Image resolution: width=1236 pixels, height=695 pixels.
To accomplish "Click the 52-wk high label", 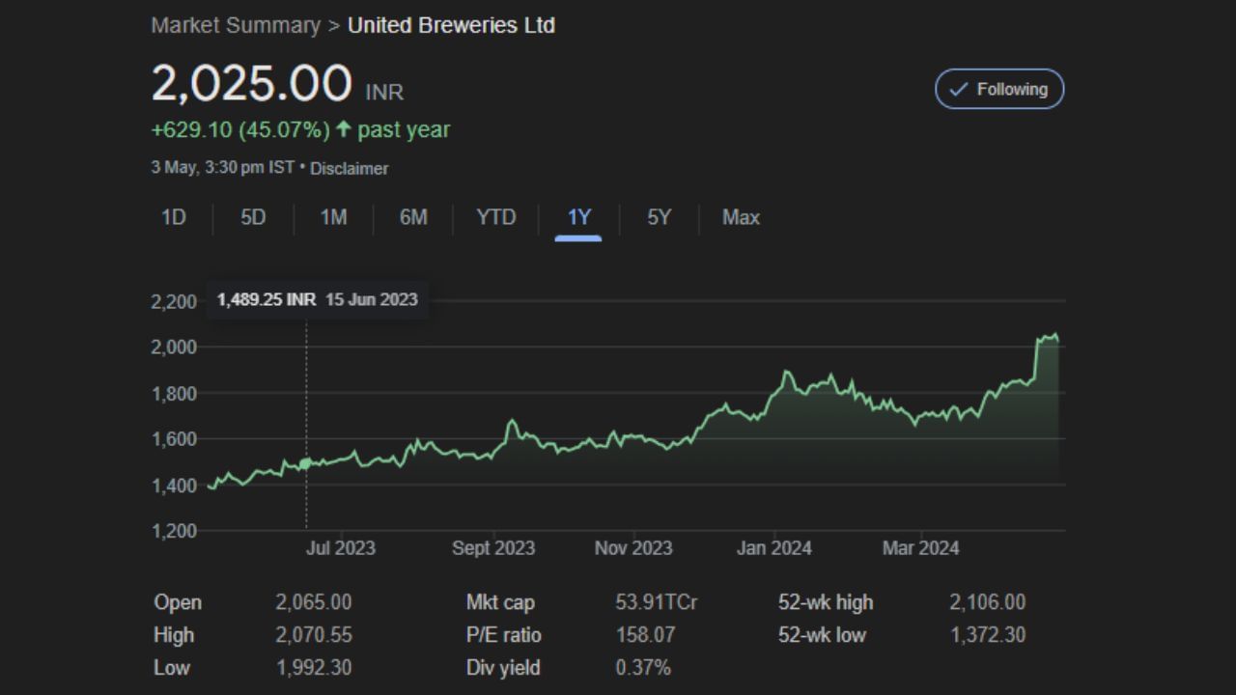I will click(826, 602).
